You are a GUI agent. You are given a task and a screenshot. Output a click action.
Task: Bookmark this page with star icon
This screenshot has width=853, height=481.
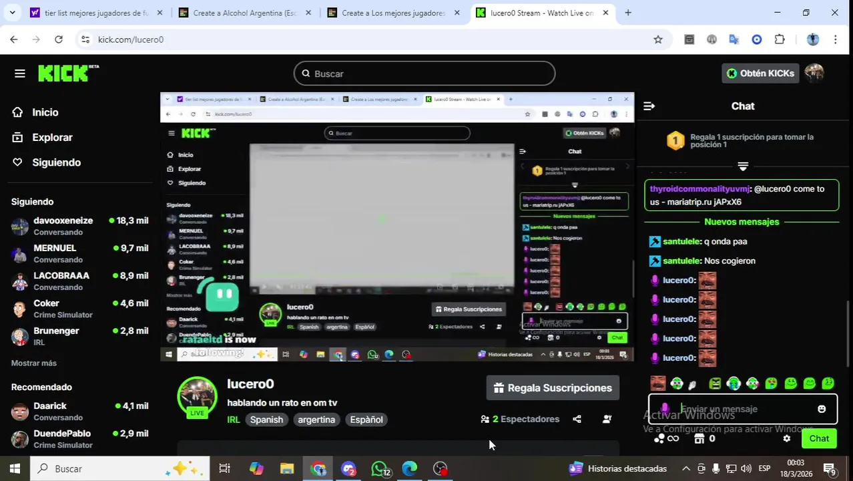[658, 39]
